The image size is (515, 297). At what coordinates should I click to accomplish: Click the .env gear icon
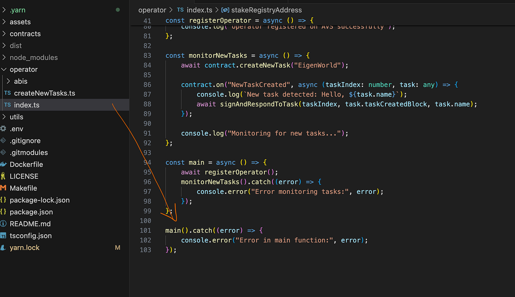tap(3, 129)
